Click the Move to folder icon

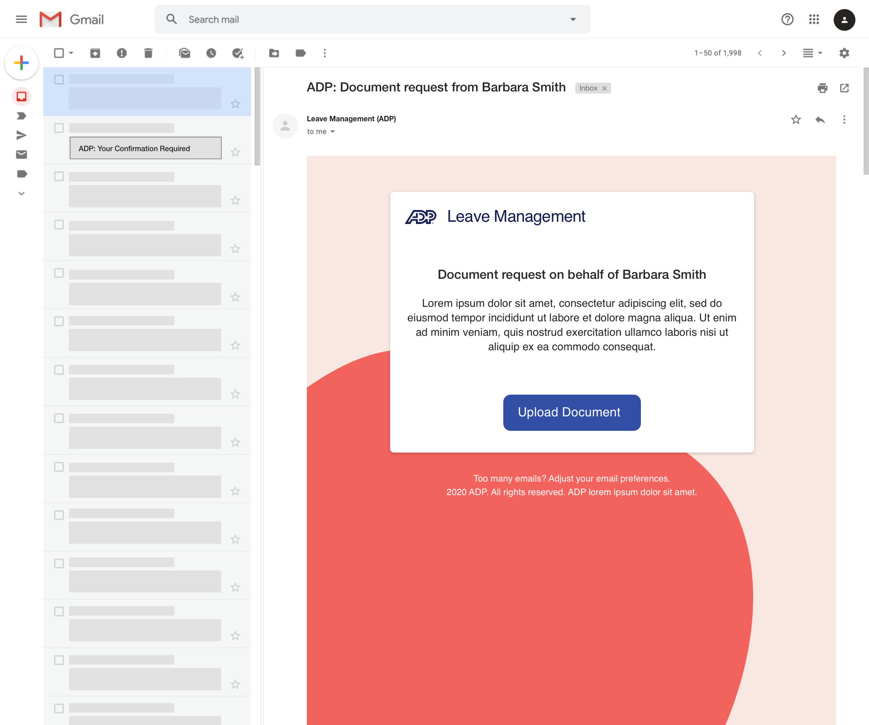274,53
